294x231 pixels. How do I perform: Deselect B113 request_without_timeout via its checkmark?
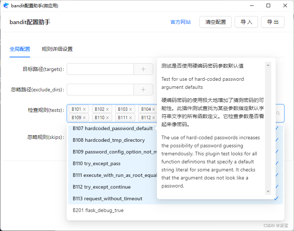tap(276, 198)
